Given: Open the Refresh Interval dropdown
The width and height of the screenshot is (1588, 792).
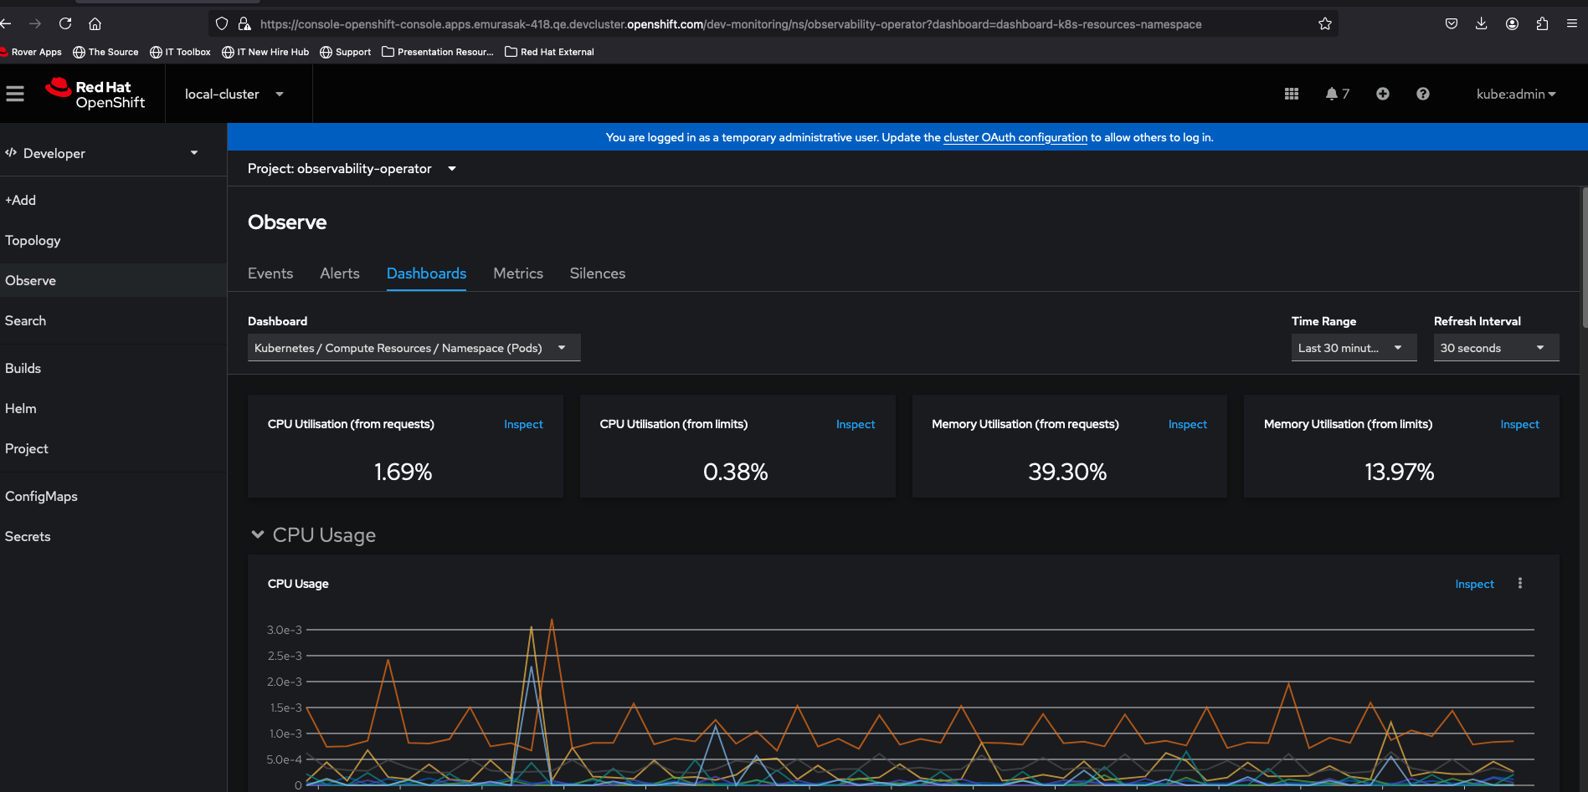Looking at the screenshot, I should (x=1495, y=348).
